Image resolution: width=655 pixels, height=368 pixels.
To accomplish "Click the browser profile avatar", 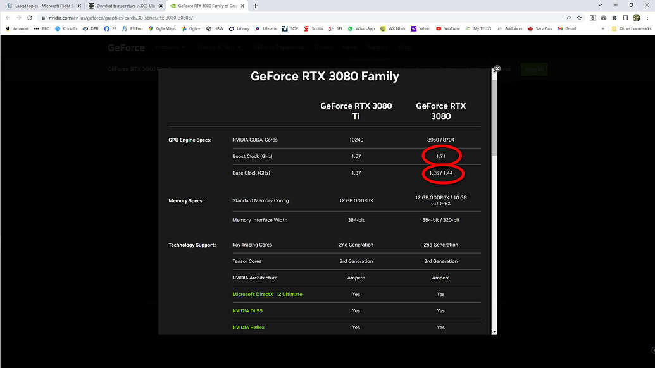I will [636, 18].
